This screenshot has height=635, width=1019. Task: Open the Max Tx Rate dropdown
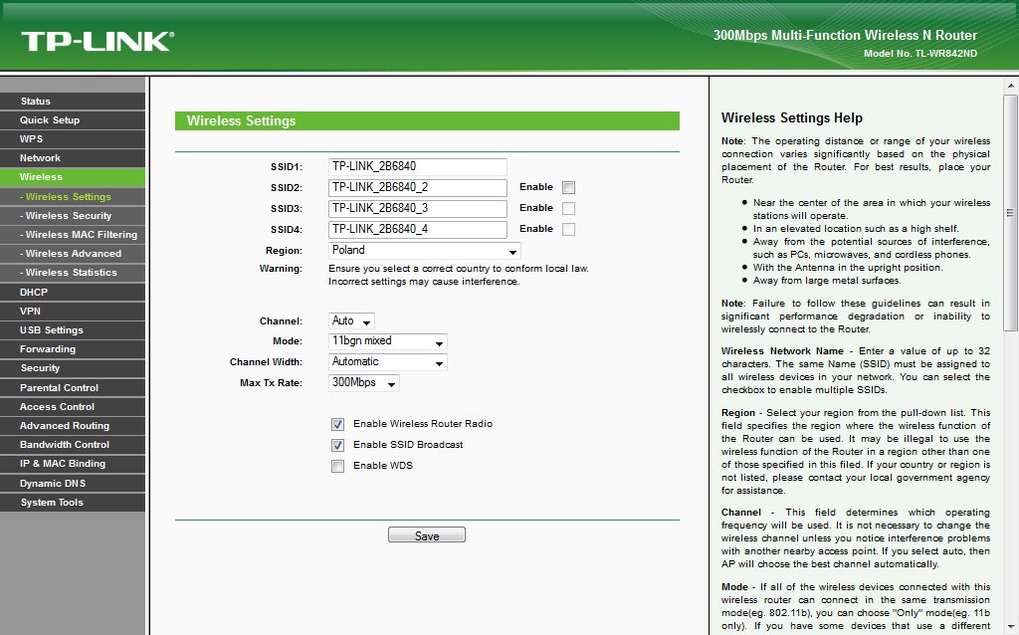[364, 383]
